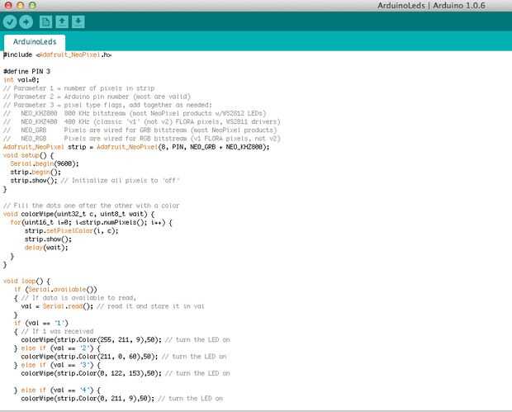Create a new sketch with New icon
The image size is (512, 412).
pos(45,21)
